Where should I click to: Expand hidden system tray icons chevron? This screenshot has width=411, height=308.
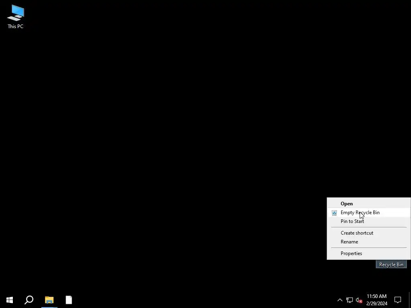pos(340,300)
